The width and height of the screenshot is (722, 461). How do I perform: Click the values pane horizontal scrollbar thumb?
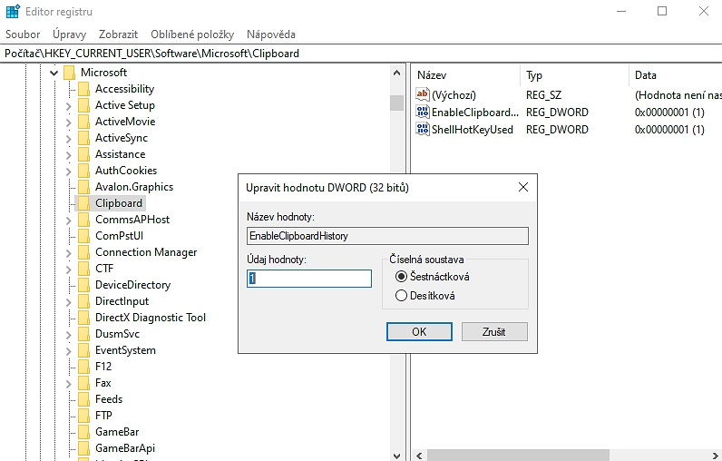518,456
